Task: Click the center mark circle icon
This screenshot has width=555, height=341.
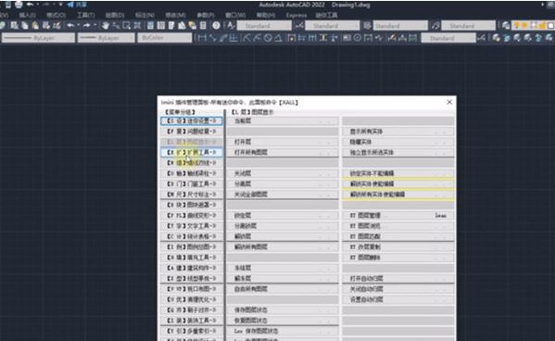Action: pyautogui.click(x=358, y=38)
